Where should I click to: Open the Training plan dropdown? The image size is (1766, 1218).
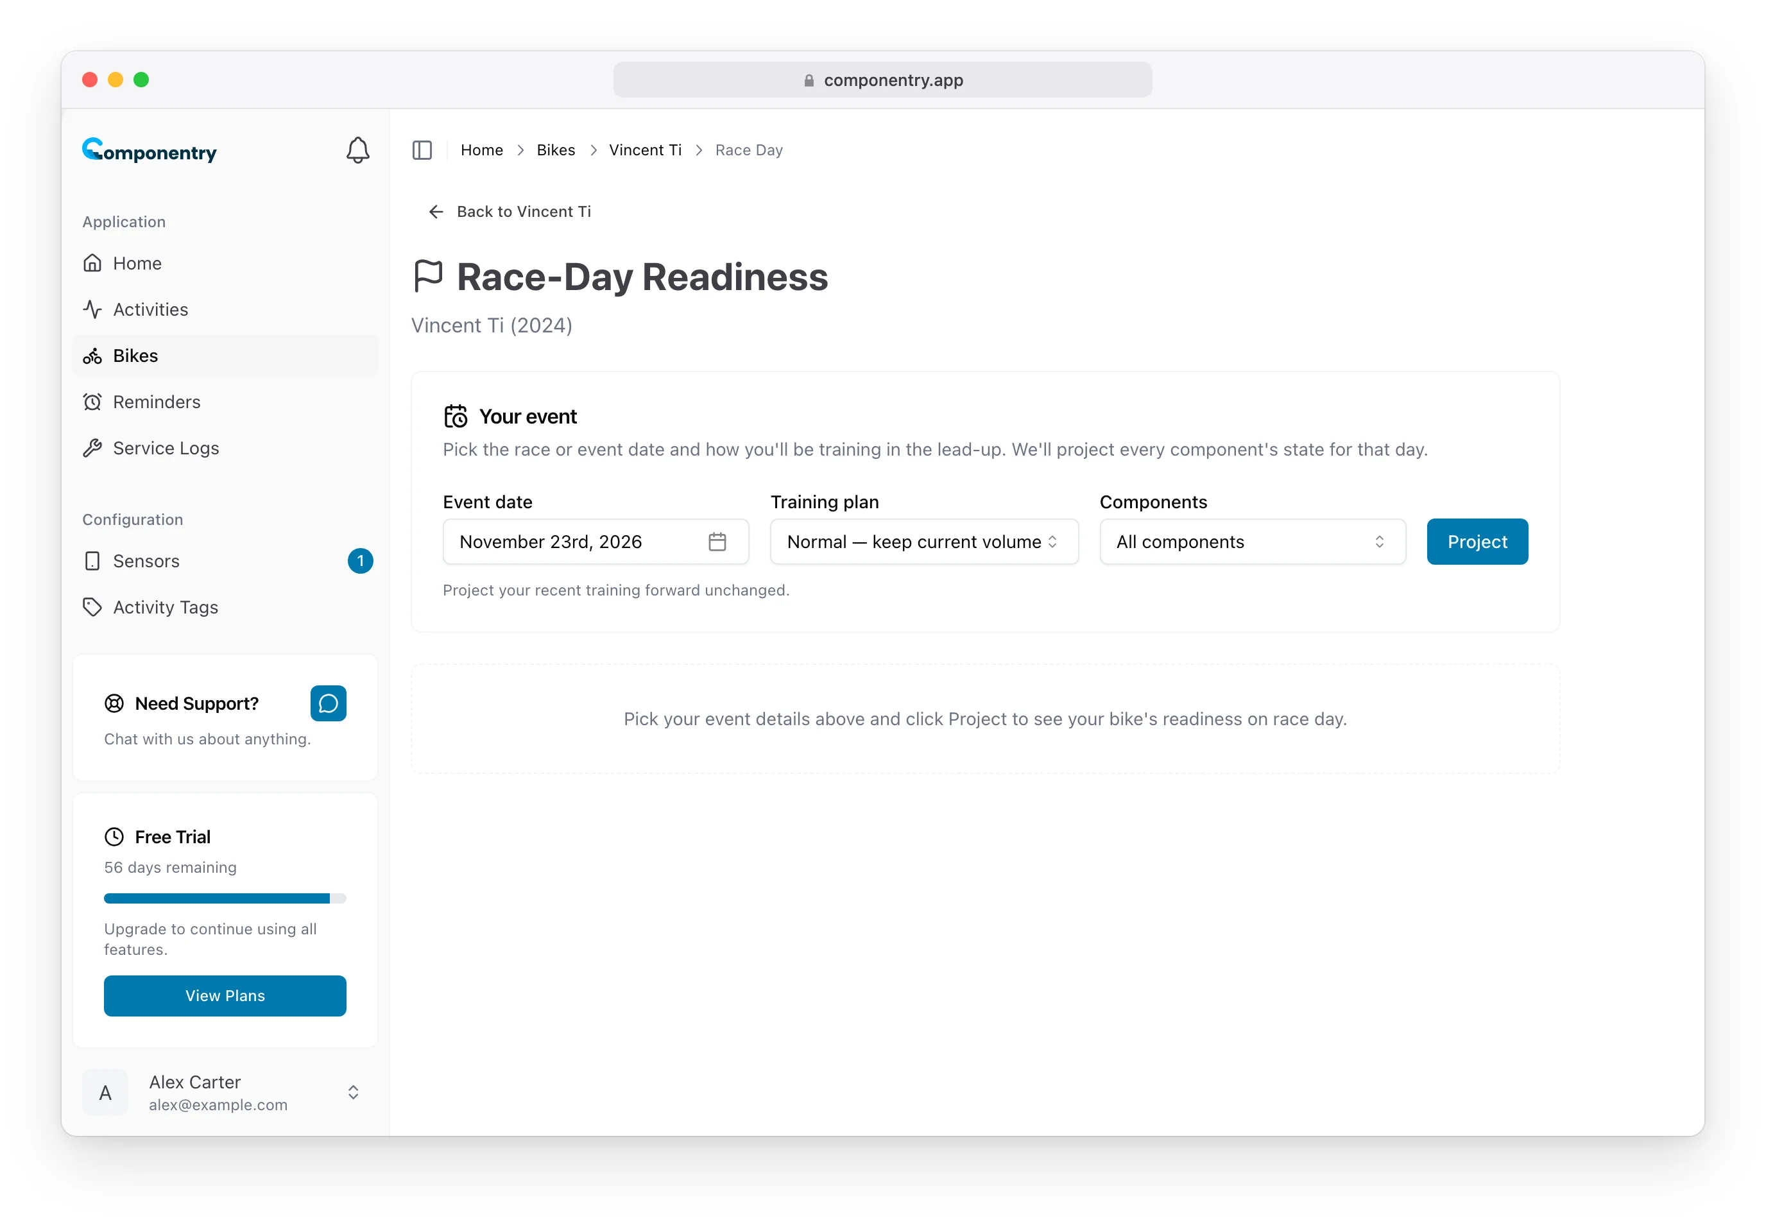pyautogui.click(x=924, y=542)
